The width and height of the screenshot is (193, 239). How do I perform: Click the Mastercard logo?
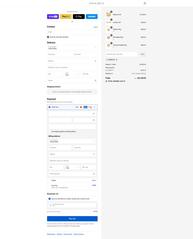81,107
